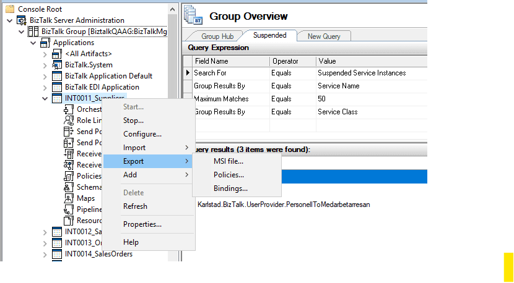Collapse the INT0011_Suppliers node

[45, 98]
